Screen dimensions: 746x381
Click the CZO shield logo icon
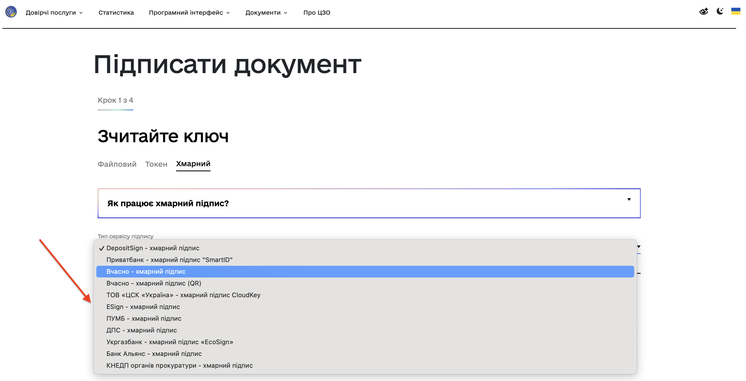[x=11, y=12]
